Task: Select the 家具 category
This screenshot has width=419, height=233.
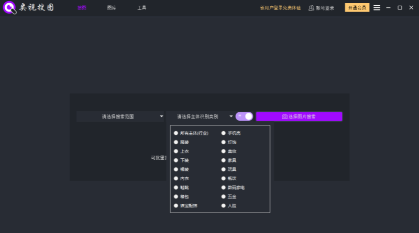Action: point(229,160)
